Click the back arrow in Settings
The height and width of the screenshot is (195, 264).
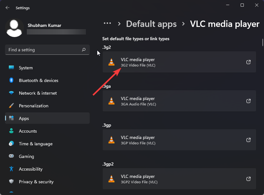point(7,8)
